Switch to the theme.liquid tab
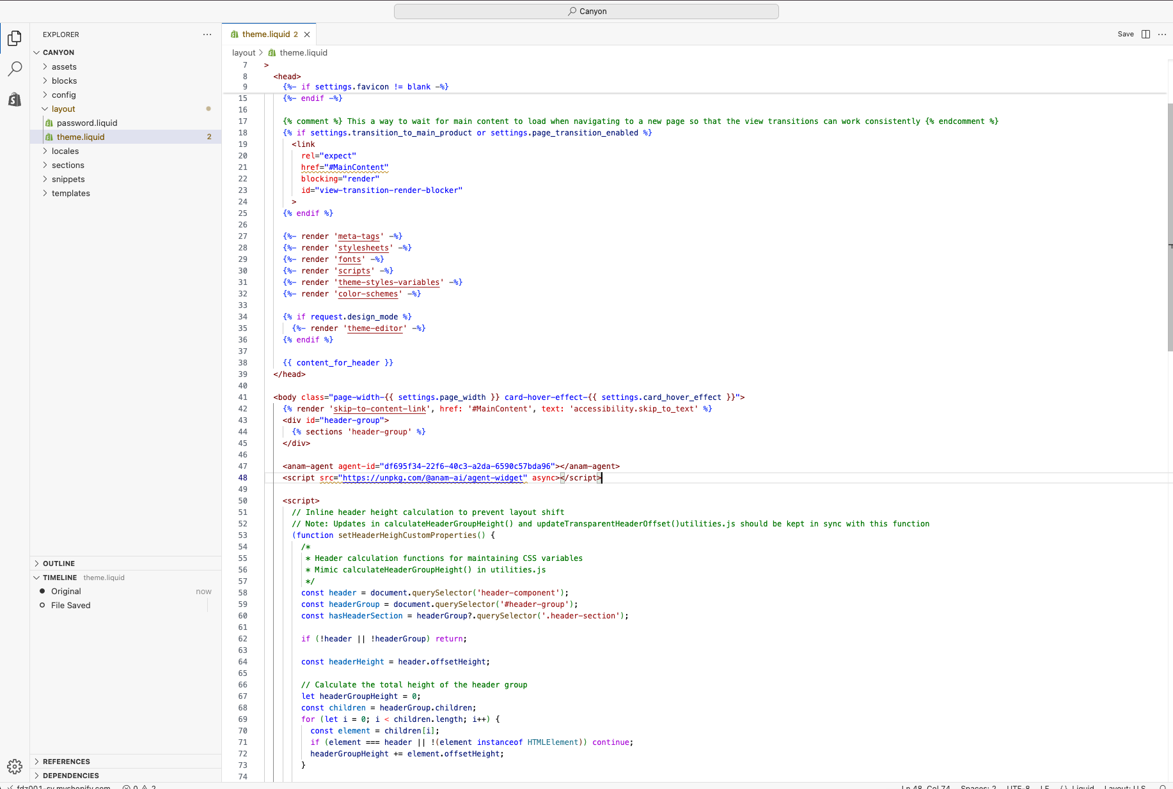The image size is (1173, 789). [267, 34]
